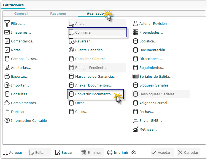Click the Reversar circular arrow icon
This screenshot has height=159, width=208.
click(72, 41)
